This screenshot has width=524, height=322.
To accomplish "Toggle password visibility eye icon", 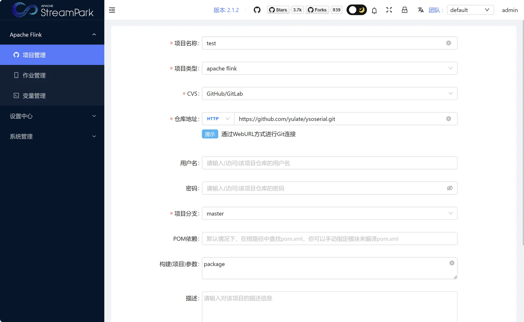I will coord(450,188).
